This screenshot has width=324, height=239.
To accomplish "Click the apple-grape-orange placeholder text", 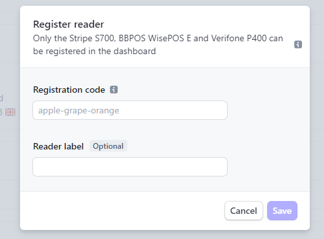I will click(x=79, y=111).
